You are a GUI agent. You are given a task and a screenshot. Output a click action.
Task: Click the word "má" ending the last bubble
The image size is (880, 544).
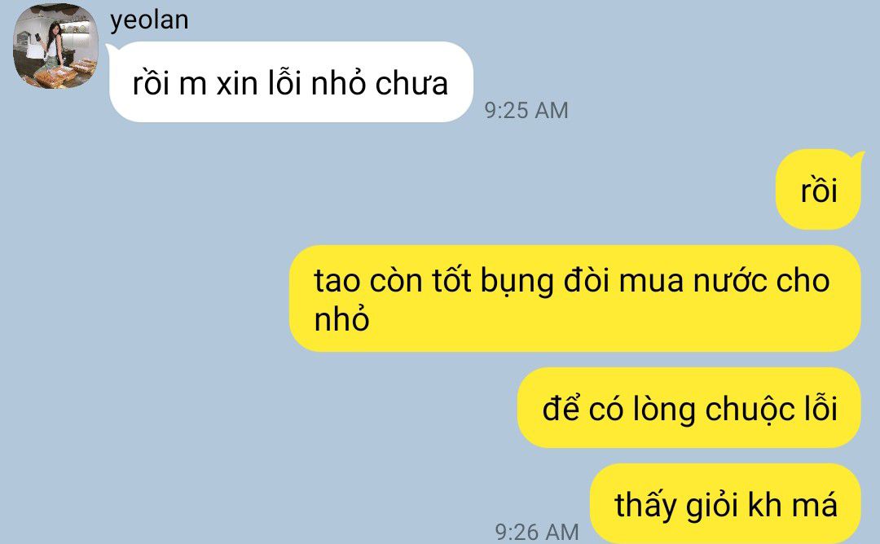click(x=814, y=504)
